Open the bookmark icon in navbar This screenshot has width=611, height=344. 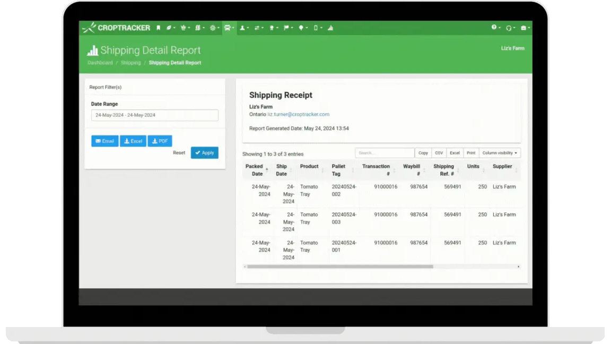click(158, 28)
